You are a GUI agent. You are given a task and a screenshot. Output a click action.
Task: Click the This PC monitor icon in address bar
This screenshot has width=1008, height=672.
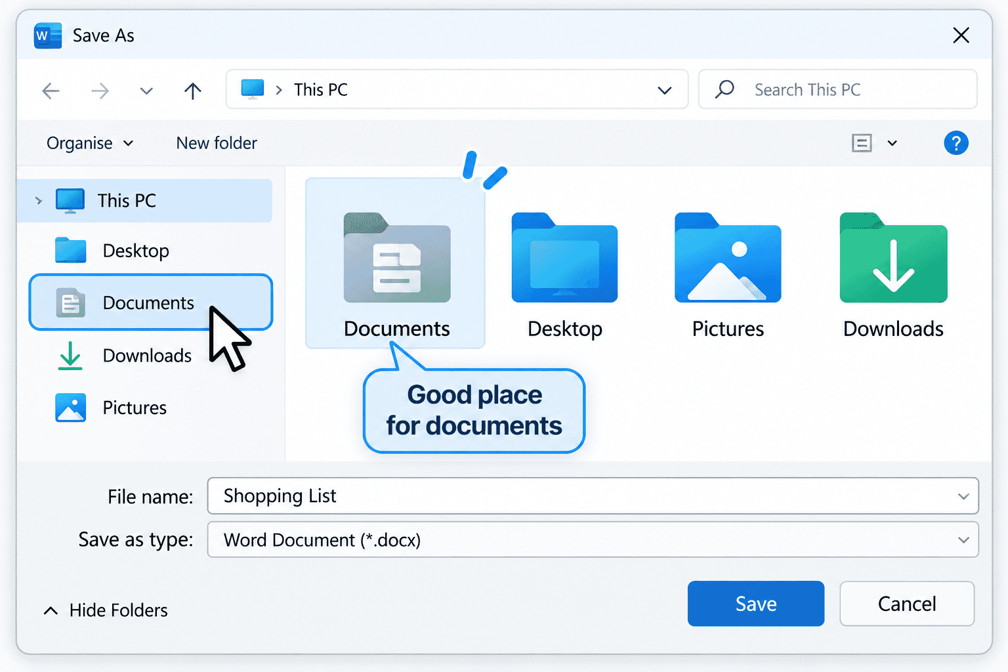point(253,89)
